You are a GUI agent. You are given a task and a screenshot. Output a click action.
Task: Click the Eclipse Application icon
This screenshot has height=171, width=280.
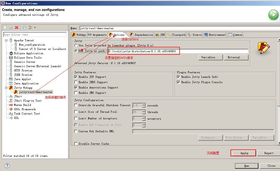(x=11, y=53)
